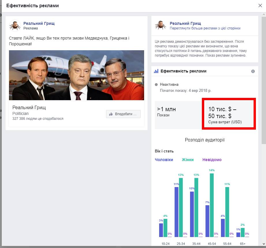Close the Ефективність реклами dialog

click(x=260, y=5)
